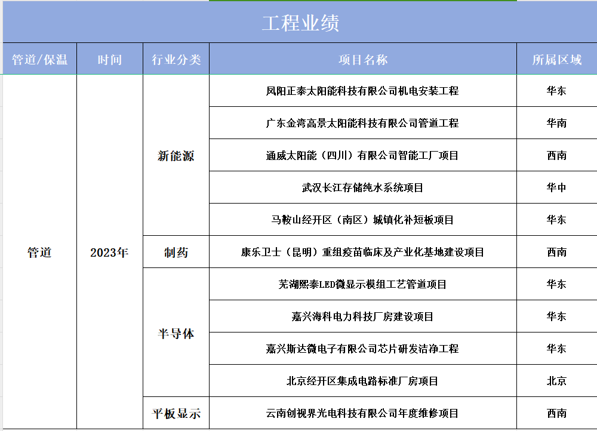Select the 华中 region cell
597x431 pixels.
tap(556, 187)
